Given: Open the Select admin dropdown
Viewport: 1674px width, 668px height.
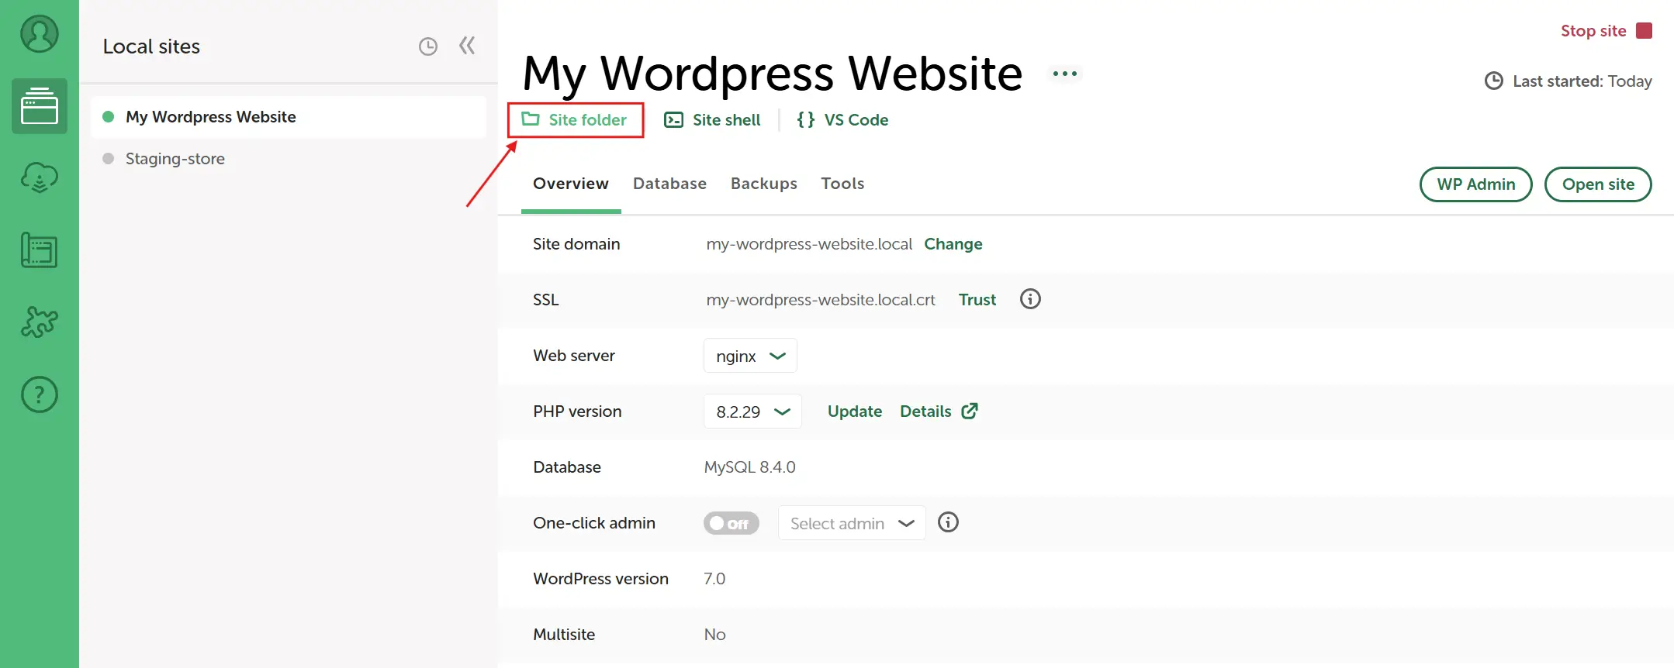Looking at the screenshot, I should [852, 523].
